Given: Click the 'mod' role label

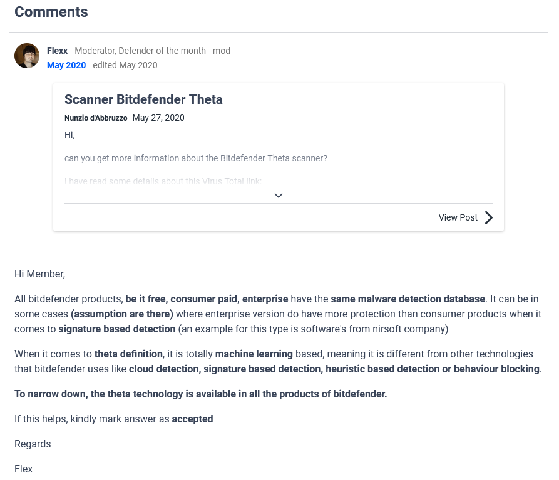Looking at the screenshot, I should 222,51.
